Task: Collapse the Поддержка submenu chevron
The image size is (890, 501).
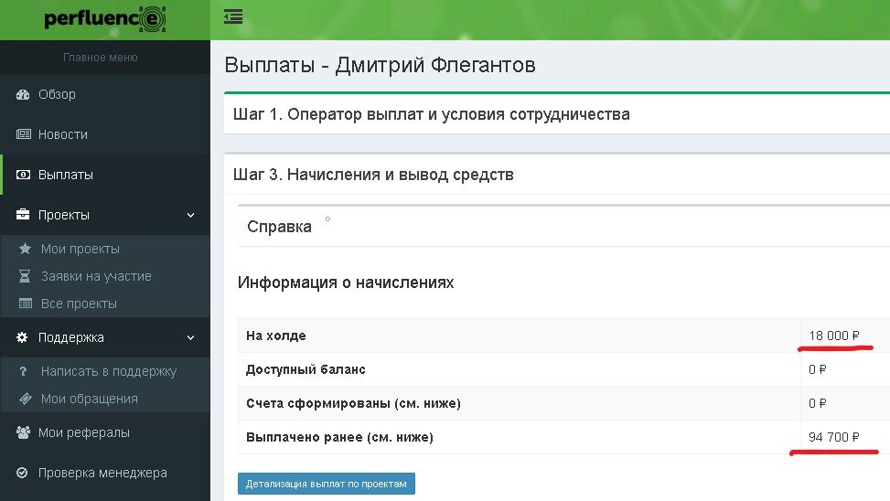Action: point(190,338)
